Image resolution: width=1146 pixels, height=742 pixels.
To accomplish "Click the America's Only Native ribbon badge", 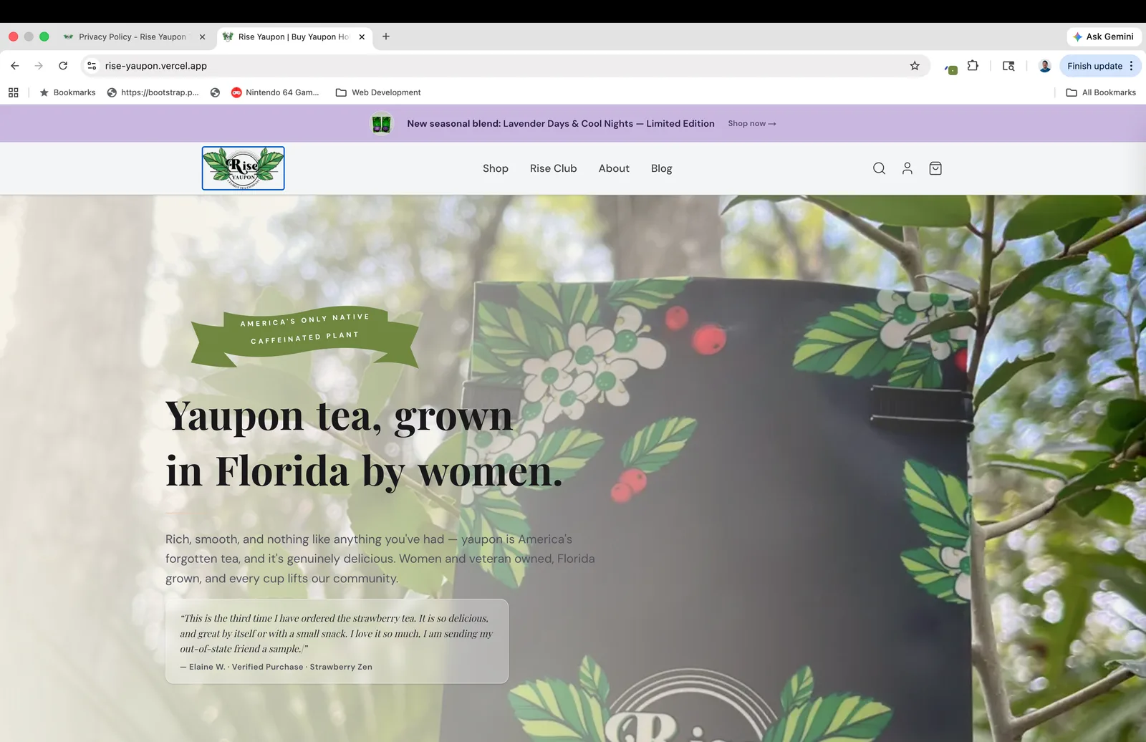I will tap(305, 337).
